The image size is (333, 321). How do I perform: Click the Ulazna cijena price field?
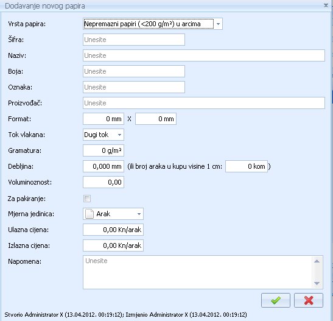coord(113,230)
